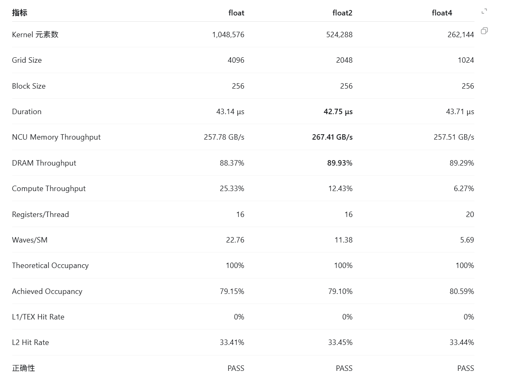Click the L2 Hit Rate row label

coord(31,342)
